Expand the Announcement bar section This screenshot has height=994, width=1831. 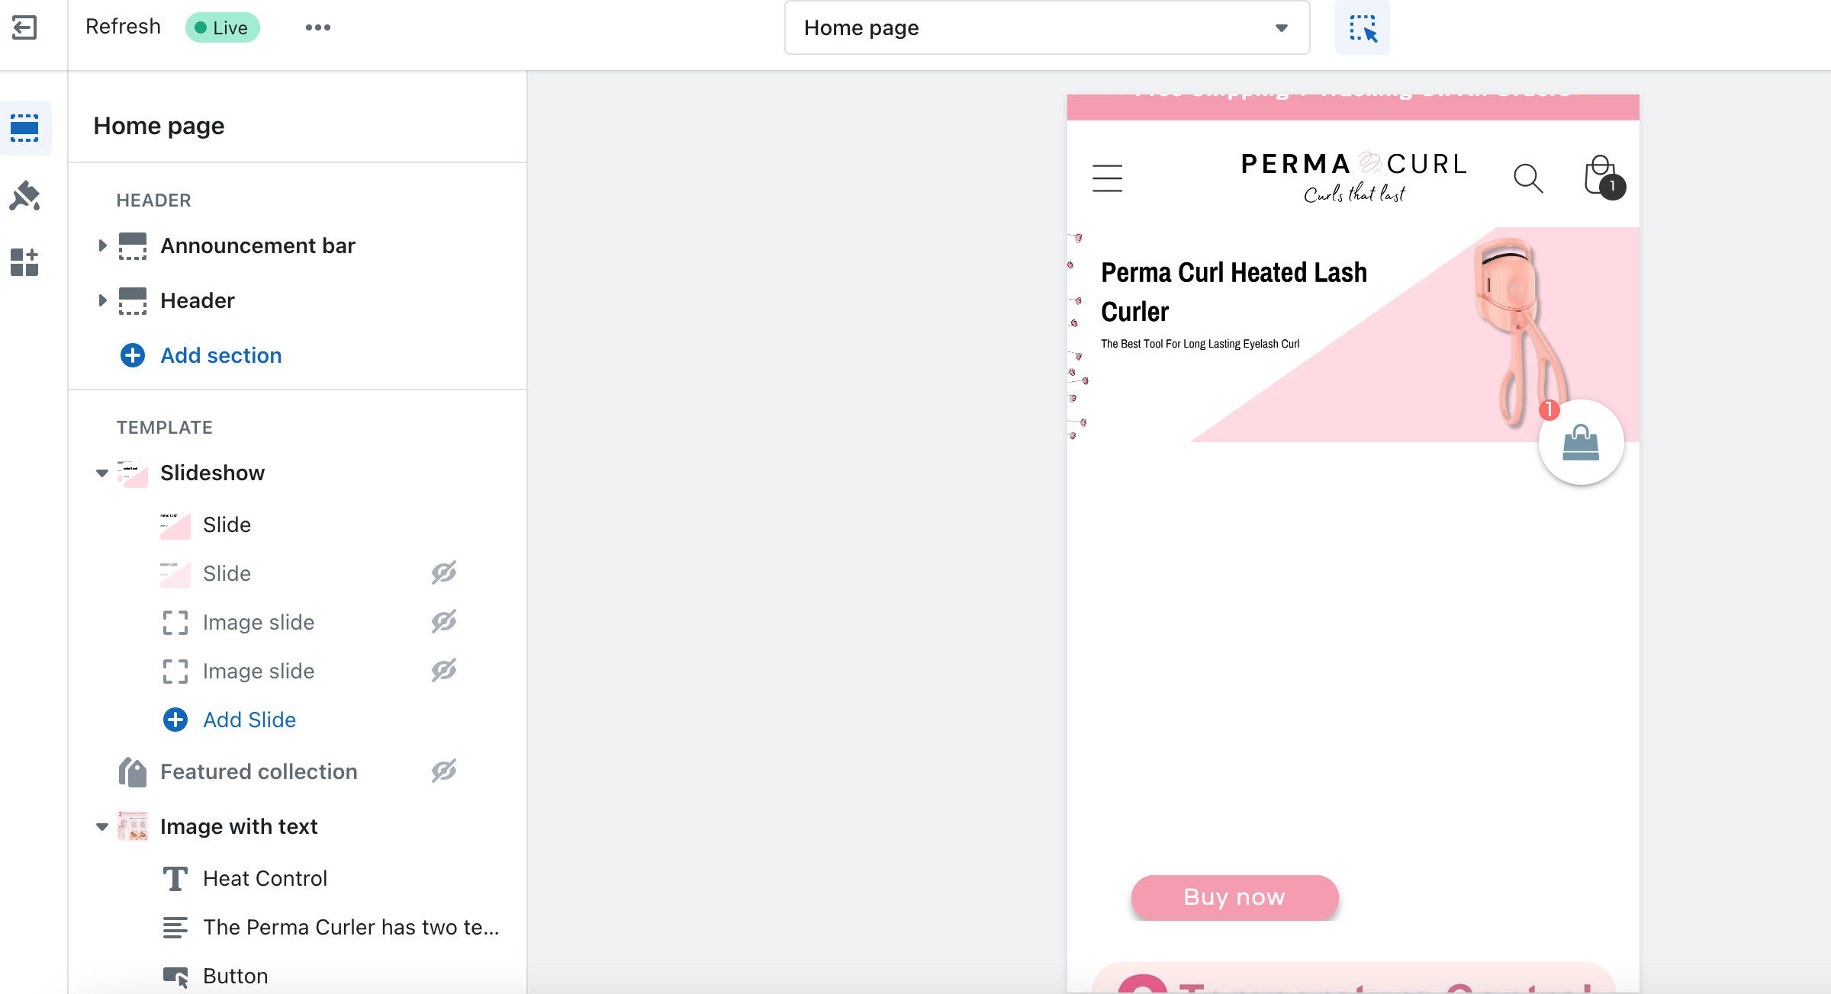[102, 246]
